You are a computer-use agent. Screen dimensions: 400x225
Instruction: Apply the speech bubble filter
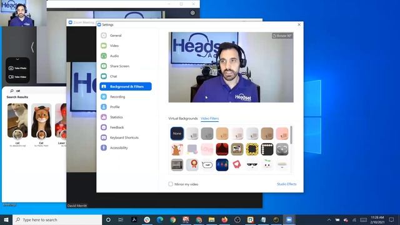207,165
